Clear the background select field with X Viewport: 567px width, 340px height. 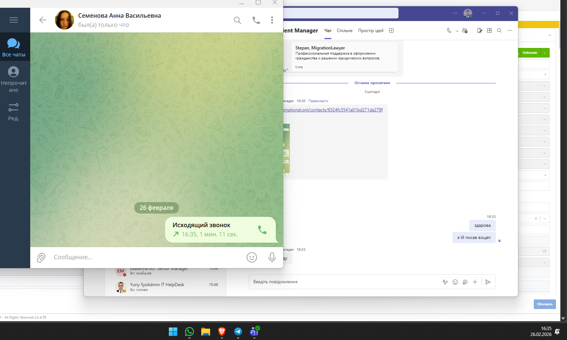point(536,218)
